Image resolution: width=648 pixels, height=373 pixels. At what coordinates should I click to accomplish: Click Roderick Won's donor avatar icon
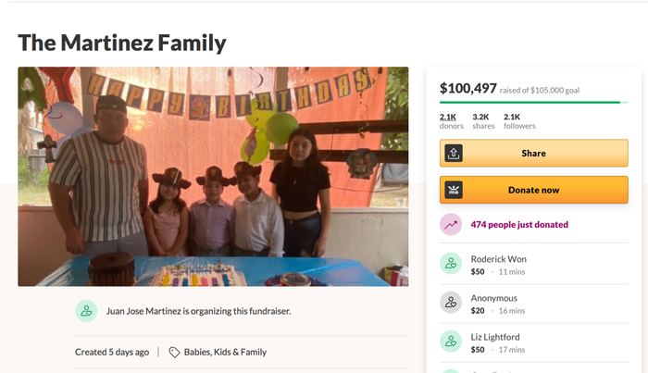pos(451,265)
